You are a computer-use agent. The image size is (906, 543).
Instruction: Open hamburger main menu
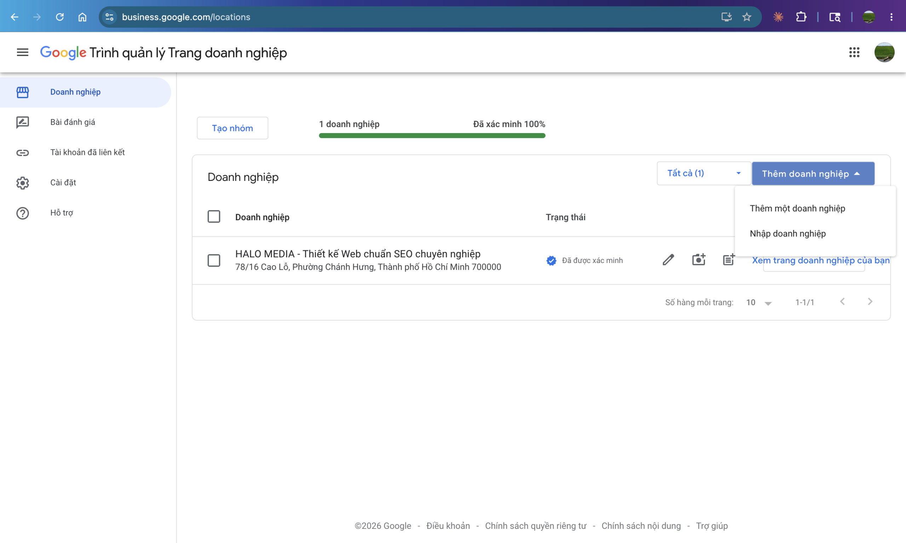point(23,52)
